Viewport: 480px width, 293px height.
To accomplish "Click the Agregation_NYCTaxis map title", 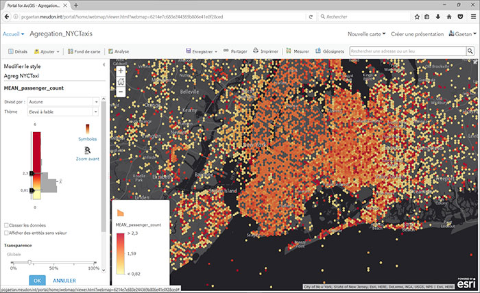I will point(61,34).
